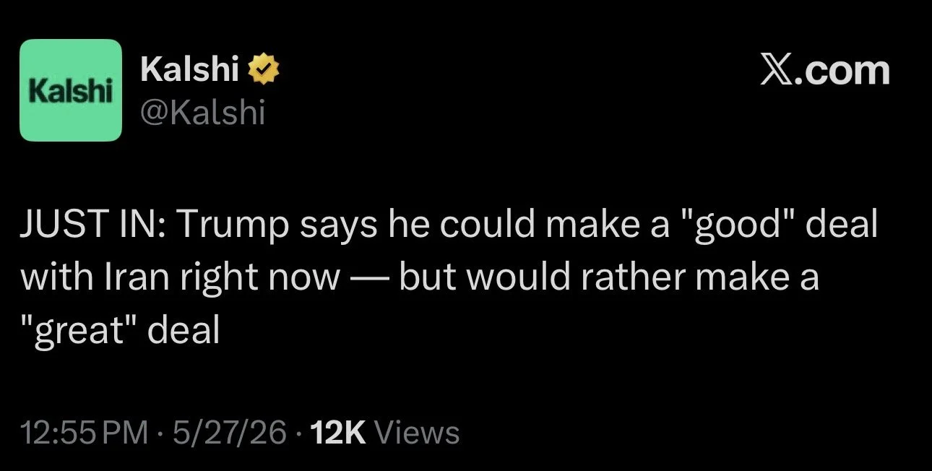Open the green Kalshi profile avatar

coord(71,90)
